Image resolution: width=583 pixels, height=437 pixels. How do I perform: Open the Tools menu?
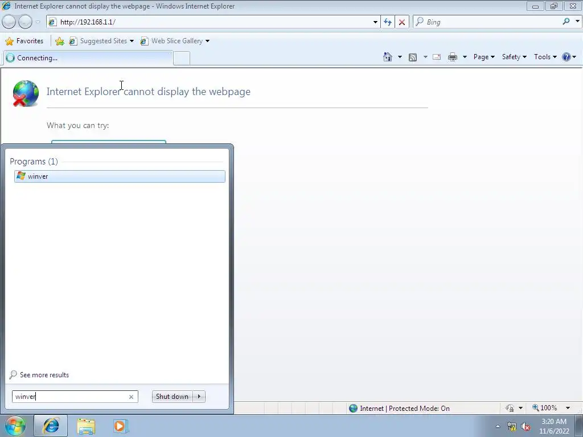545,57
